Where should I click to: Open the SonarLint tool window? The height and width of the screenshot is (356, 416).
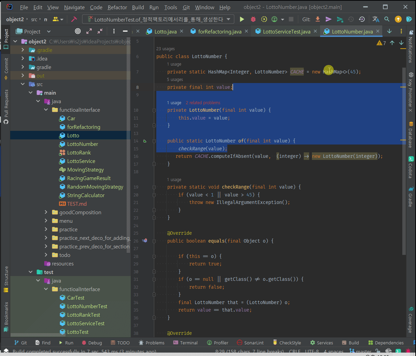(x=250, y=343)
